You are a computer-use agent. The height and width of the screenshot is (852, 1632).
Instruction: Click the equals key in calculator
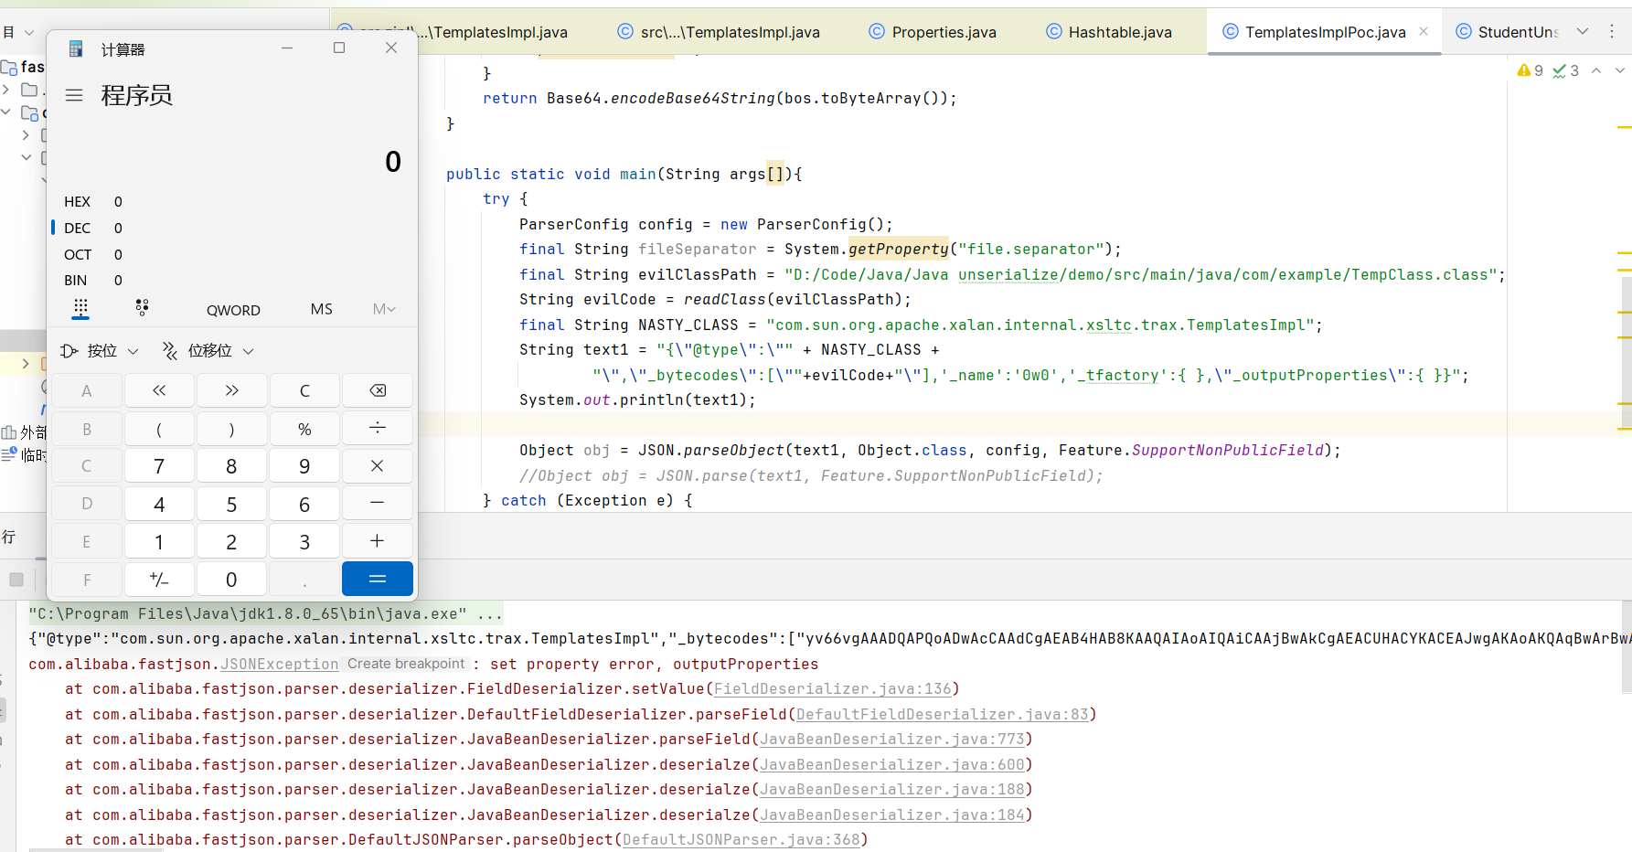tap(377, 579)
